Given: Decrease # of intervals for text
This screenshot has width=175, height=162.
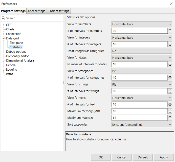Looking at the screenshot, I should click(170, 106).
